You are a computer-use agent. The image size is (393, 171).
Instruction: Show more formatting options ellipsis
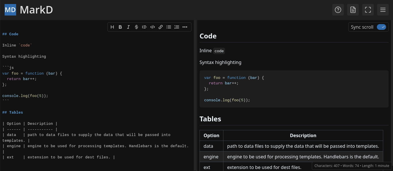click(185, 27)
